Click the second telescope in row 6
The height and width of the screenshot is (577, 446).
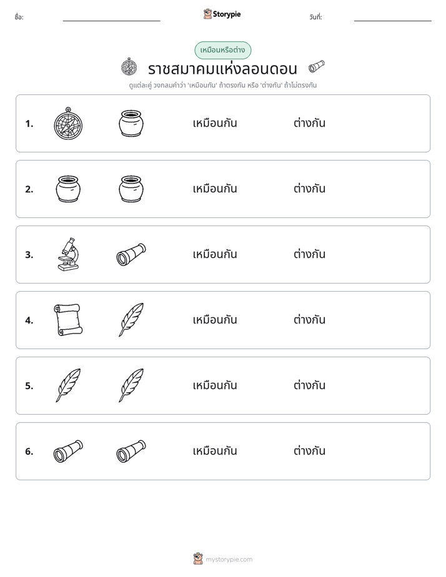pos(131,451)
